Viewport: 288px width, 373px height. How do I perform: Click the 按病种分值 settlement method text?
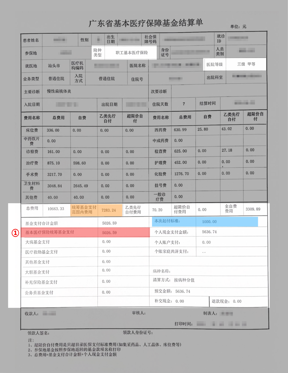click(184, 280)
